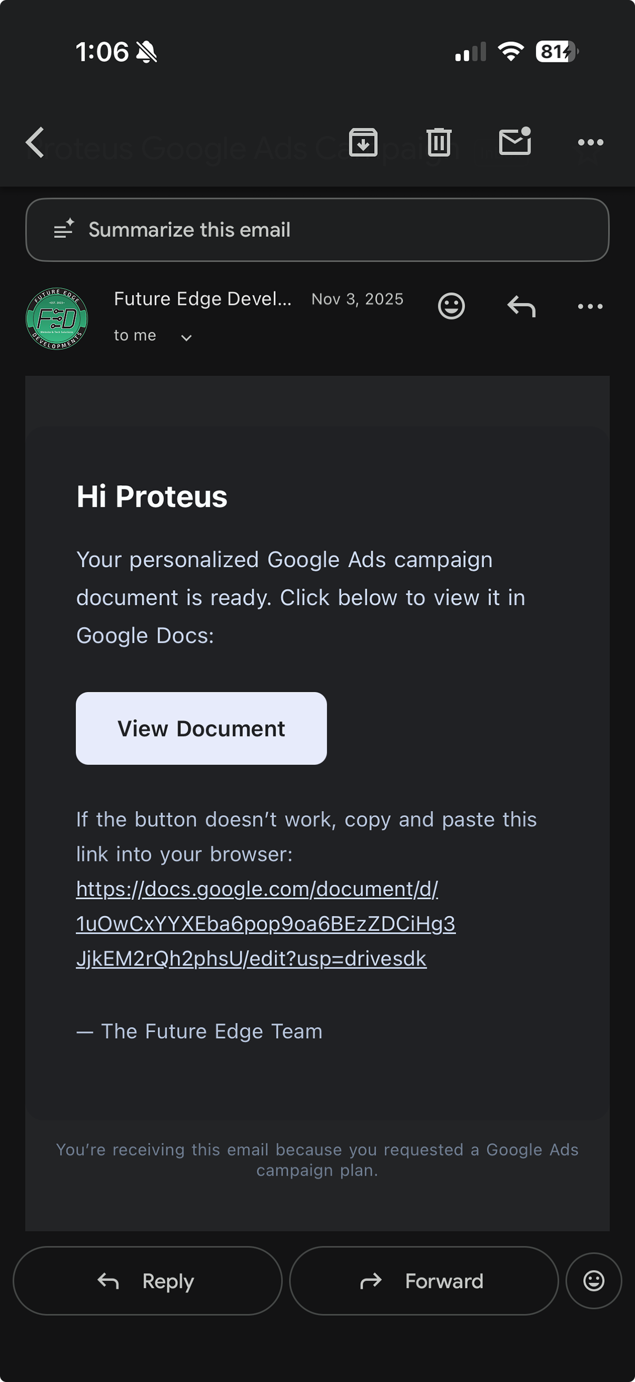Tap sender name Future Edge Devel...

point(203,299)
